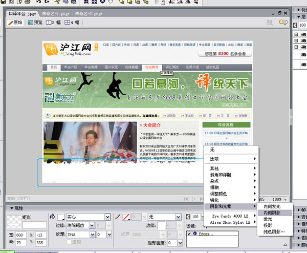Toggle the second layer's eye visibility icon
Screen dimensions: 307x253
coord(303,40)
